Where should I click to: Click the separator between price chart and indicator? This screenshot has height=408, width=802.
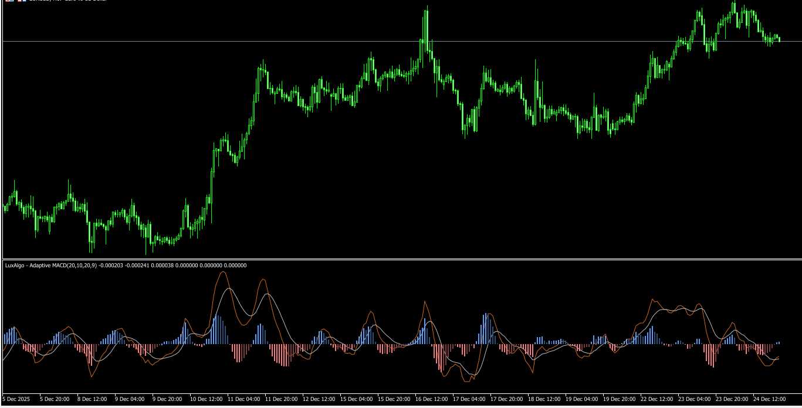coord(401,259)
